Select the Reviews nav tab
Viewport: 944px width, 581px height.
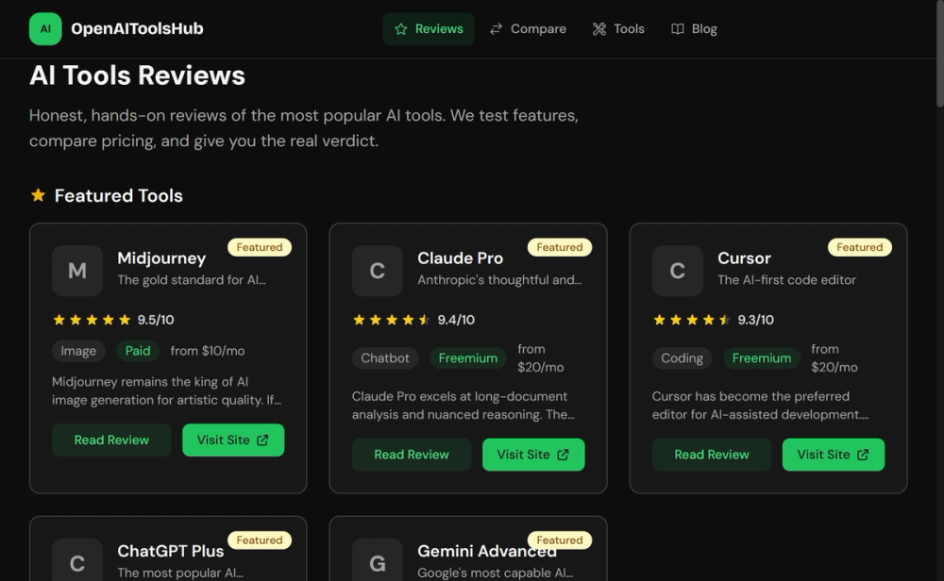[x=428, y=29]
